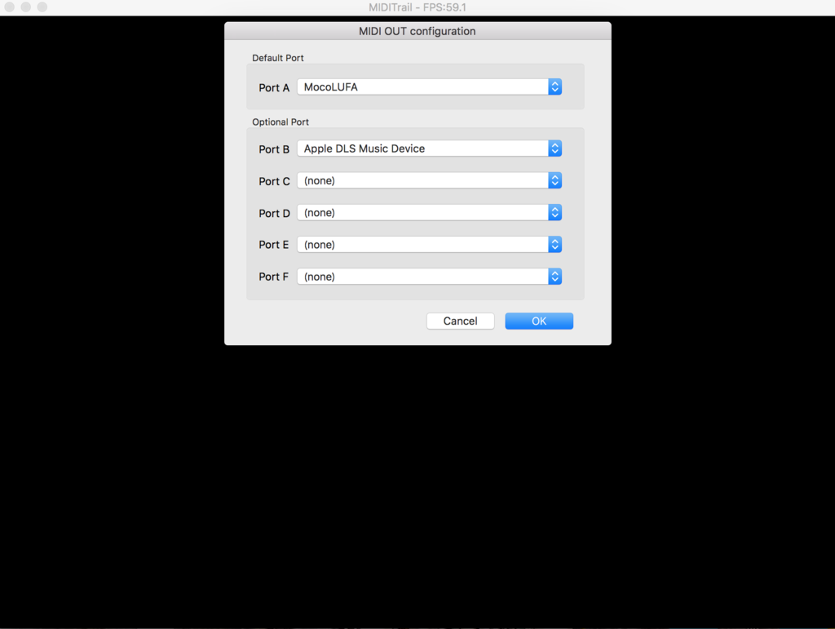
Task: Open the Port A device dropdown
Action: click(x=429, y=86)
